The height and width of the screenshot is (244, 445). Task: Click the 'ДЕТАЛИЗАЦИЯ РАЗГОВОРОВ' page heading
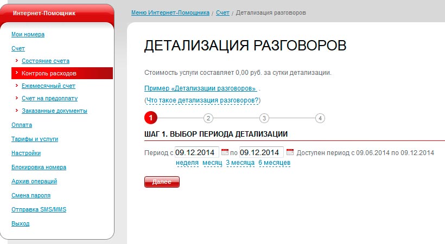(x=245, y=46)
